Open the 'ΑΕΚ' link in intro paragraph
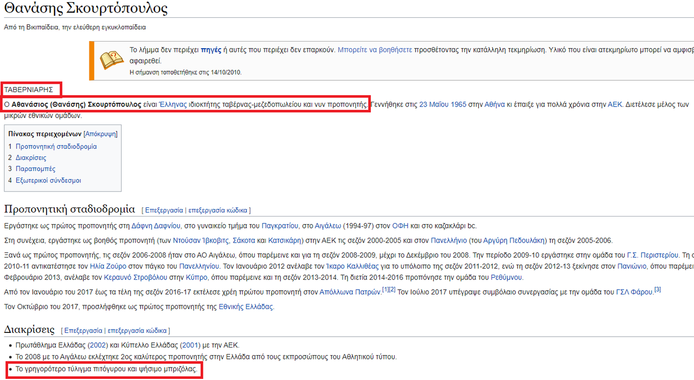The width and height of the screenshot is (694, 380). point(614,104)
